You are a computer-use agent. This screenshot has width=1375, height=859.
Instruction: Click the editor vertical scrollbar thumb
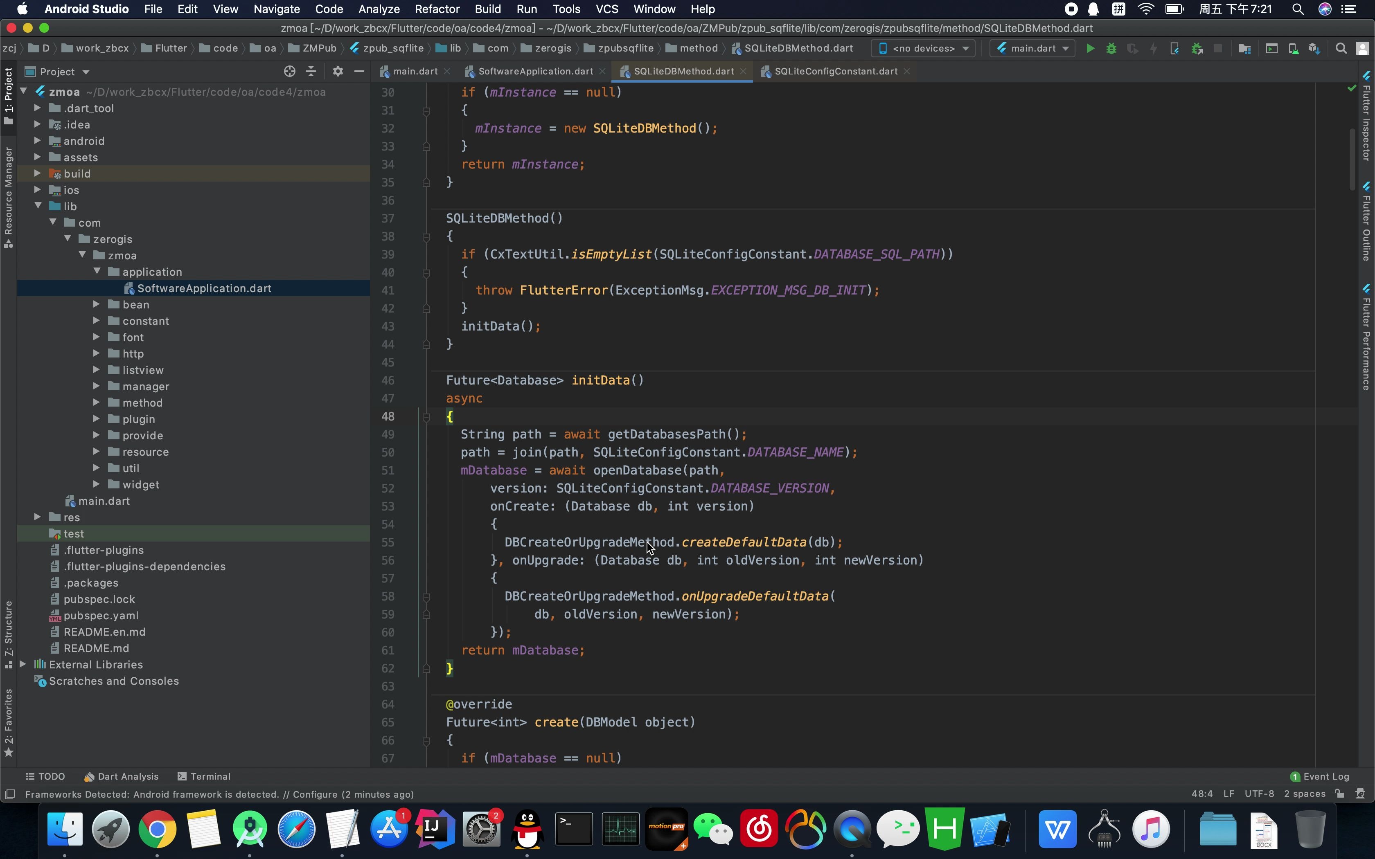click(1352, 159)
